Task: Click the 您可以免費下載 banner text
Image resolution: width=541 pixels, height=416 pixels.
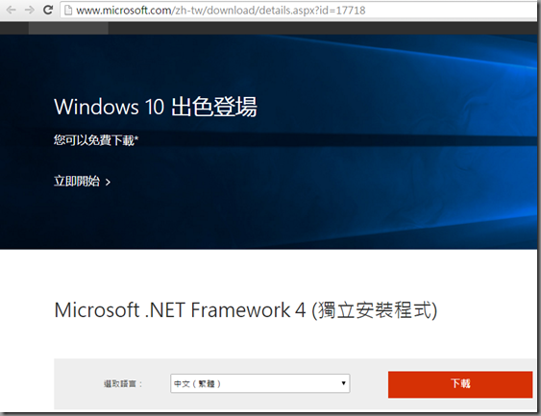Action: 96,140
